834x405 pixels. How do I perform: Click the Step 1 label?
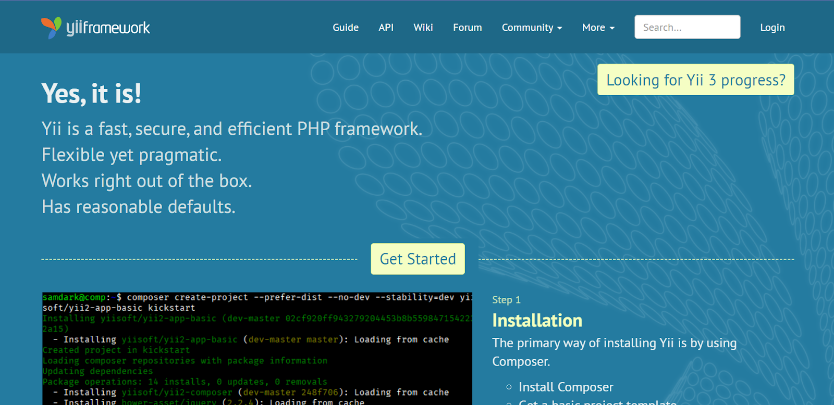(x=506, y=300)
